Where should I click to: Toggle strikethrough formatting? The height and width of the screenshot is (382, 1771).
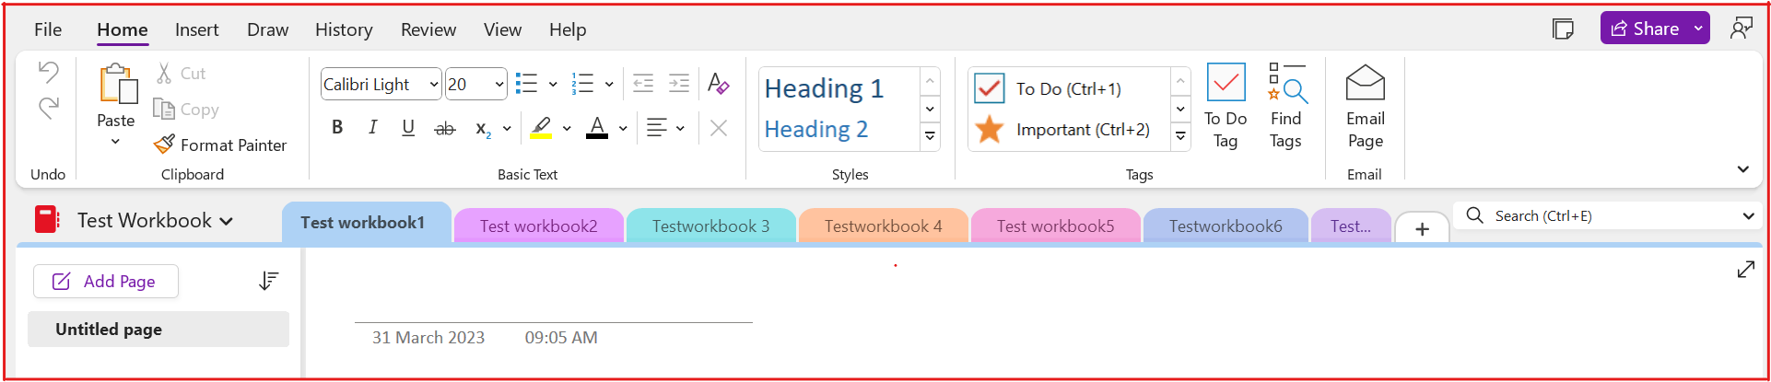[445, 128]
